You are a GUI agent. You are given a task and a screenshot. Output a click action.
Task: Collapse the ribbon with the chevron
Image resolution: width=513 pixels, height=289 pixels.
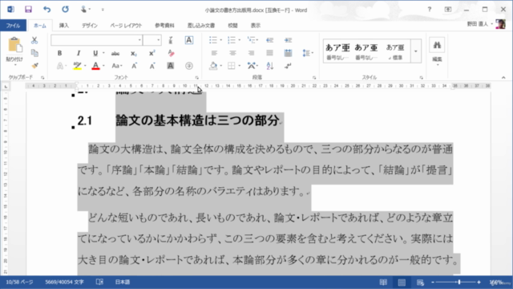pyautogui.click(x=503, y=78)
